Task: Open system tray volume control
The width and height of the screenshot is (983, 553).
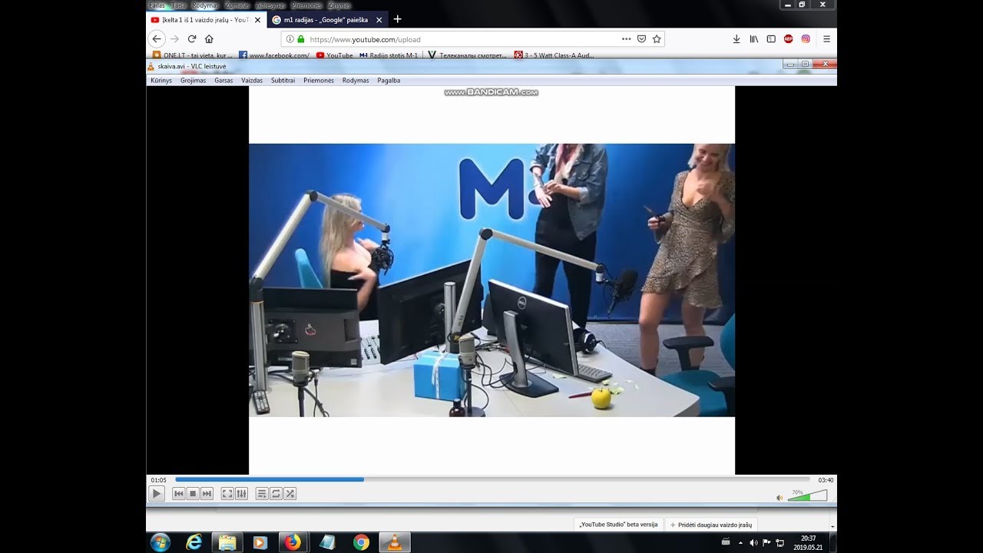Action: pos(753,542)
